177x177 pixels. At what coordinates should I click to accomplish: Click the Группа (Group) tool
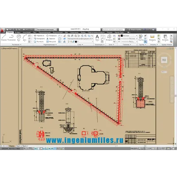(141, 38)
